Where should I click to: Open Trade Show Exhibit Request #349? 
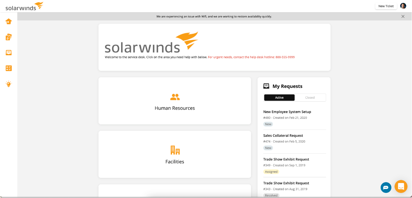(x=286, y=159)
